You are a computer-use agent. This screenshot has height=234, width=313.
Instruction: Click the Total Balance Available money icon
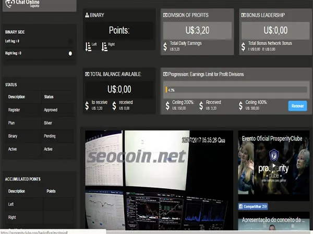(87, 74)
